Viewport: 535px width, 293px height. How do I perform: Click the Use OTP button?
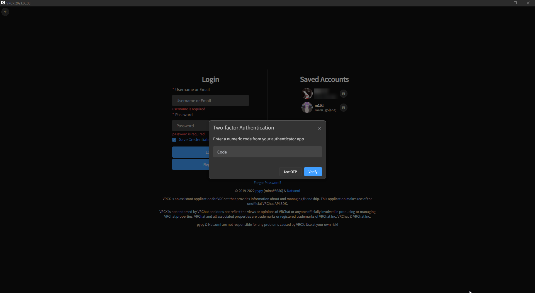click(x=290, y=172)
